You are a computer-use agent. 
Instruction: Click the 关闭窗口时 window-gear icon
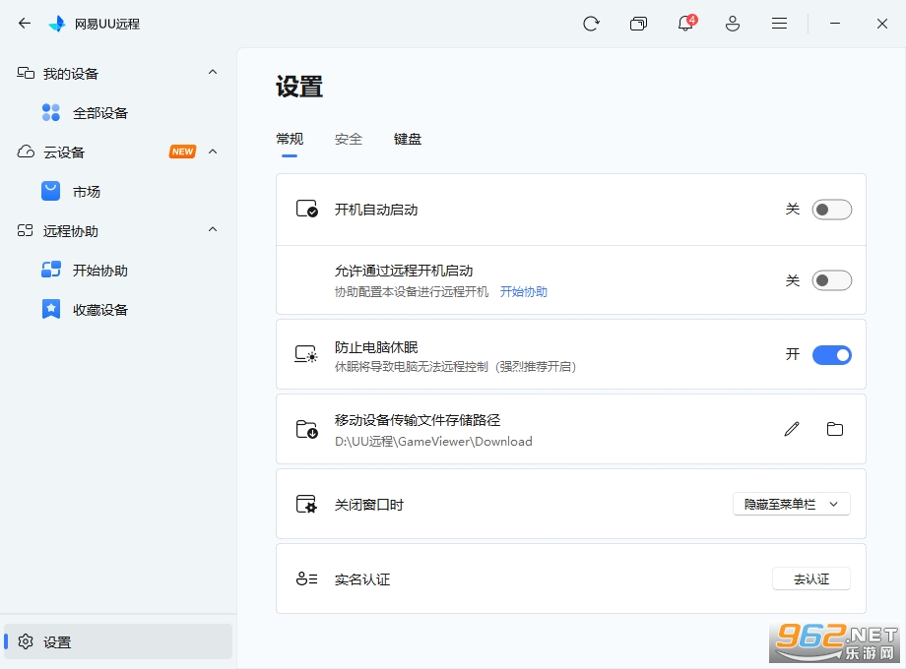306,504
